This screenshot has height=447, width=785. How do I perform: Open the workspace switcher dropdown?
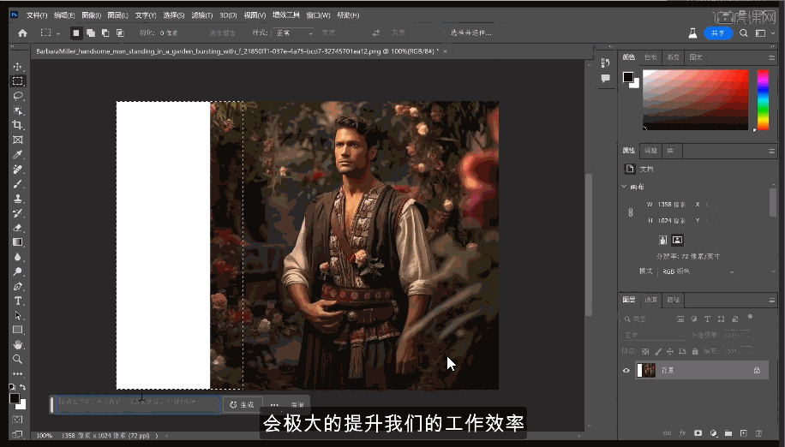point(763,33)
